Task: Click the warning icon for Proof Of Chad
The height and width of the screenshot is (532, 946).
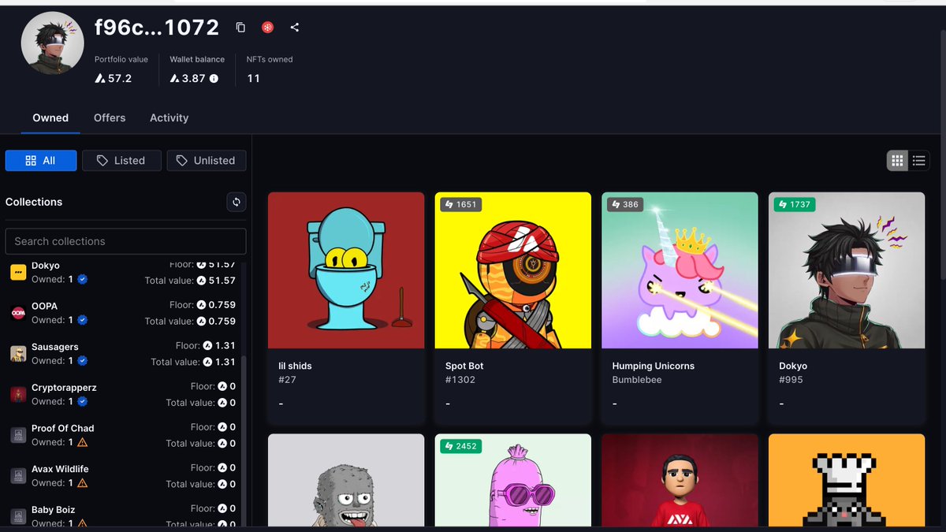Action: point(83,442)
